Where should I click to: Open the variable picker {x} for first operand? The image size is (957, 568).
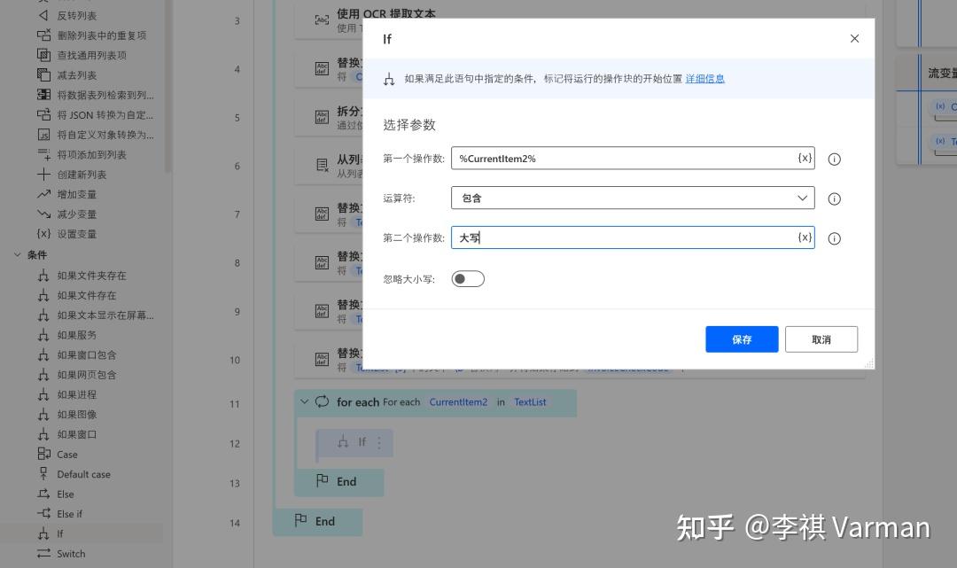tap(804, 158)
